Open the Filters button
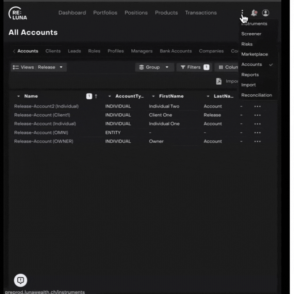 click(194, 67)
